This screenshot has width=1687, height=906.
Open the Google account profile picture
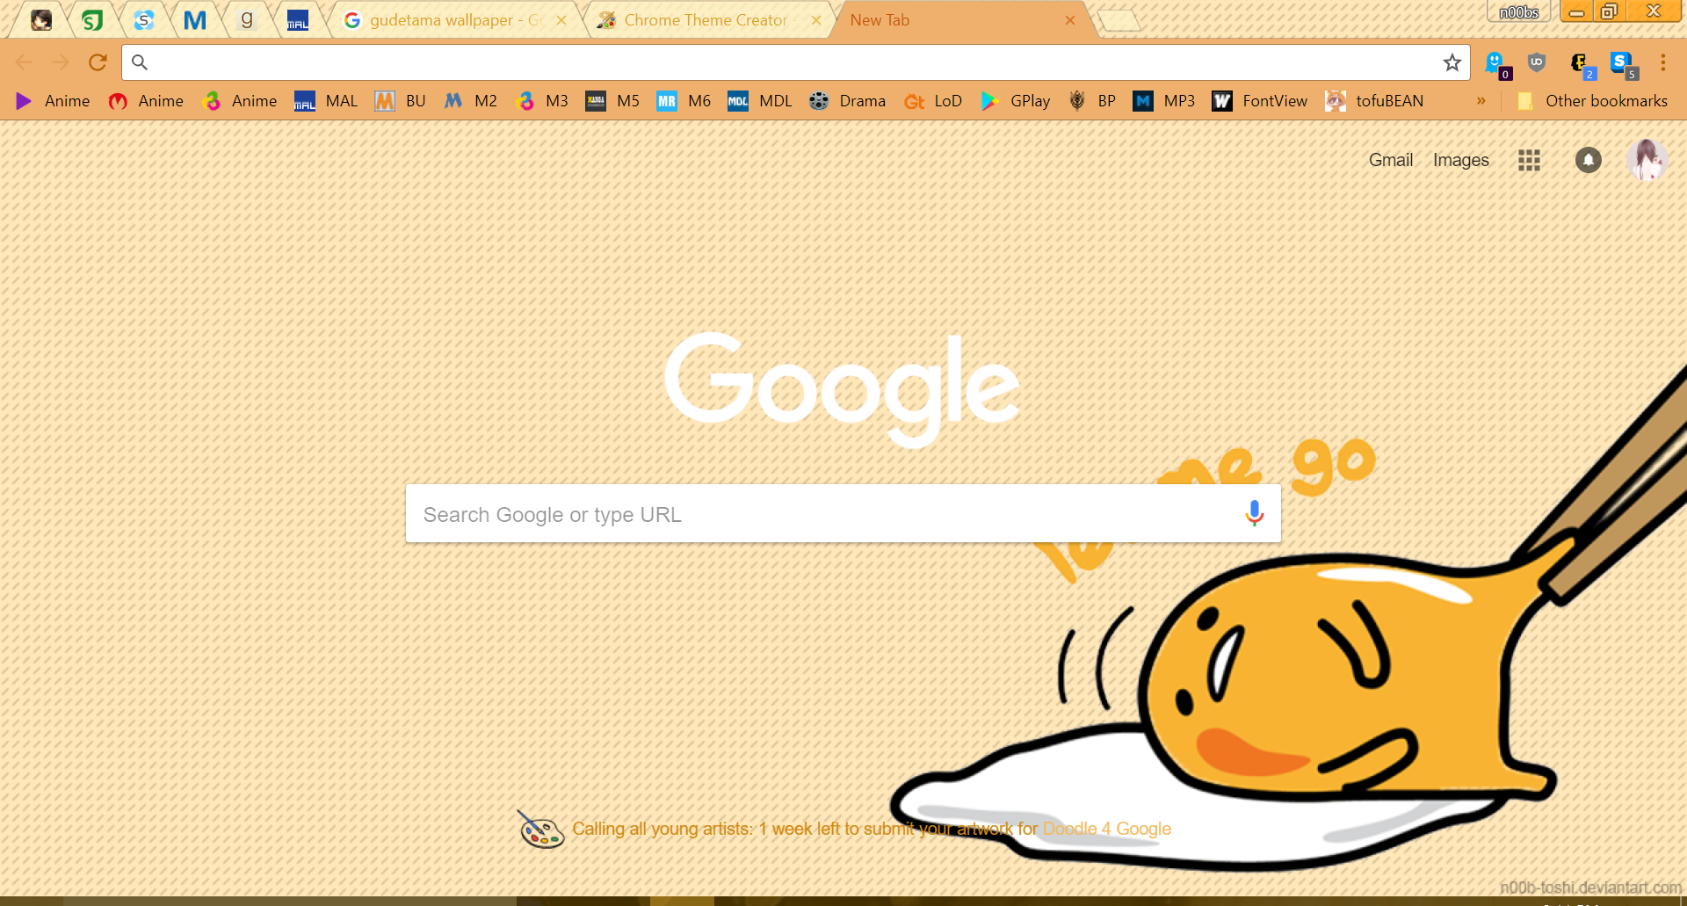(x=1647, y=160)
